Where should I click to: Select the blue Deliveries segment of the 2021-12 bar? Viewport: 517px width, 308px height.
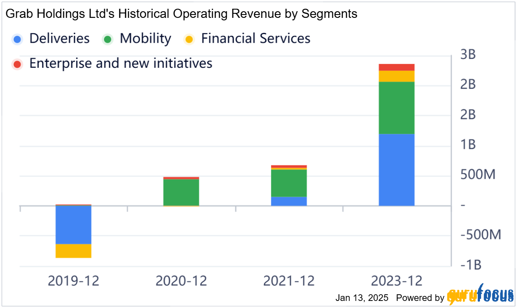[289, 201]
